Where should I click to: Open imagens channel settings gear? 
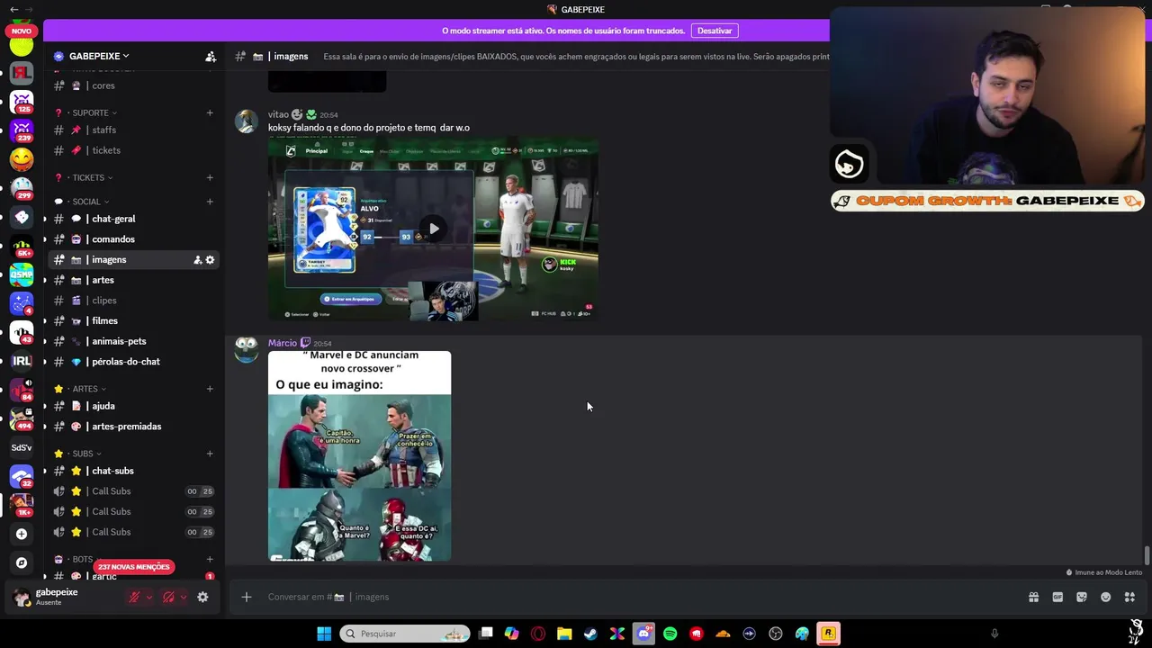pyautogui.click(x=211, y=260)
